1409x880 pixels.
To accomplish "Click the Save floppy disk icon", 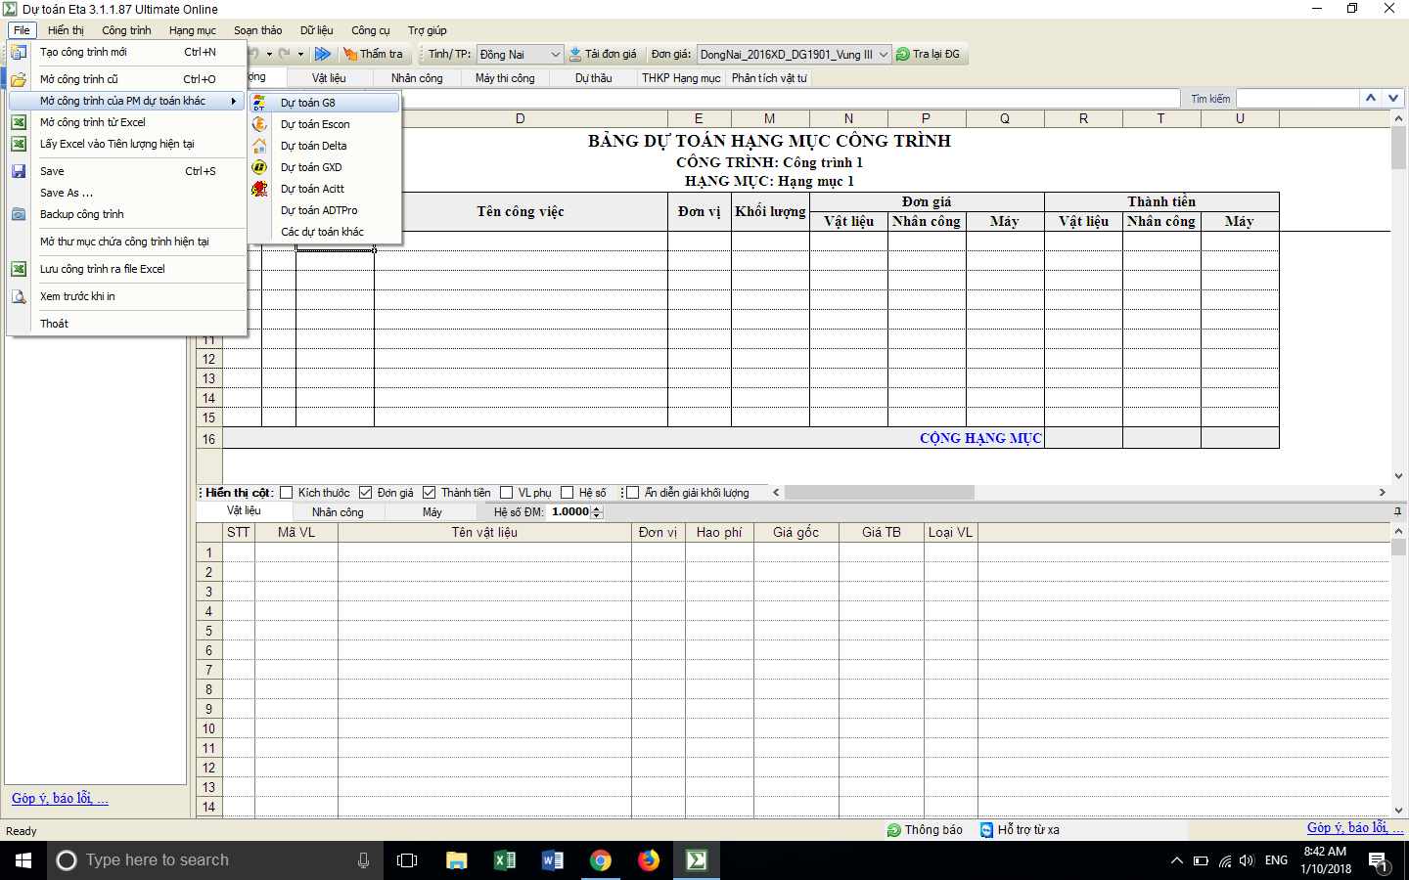I will [x=19, y=171].
